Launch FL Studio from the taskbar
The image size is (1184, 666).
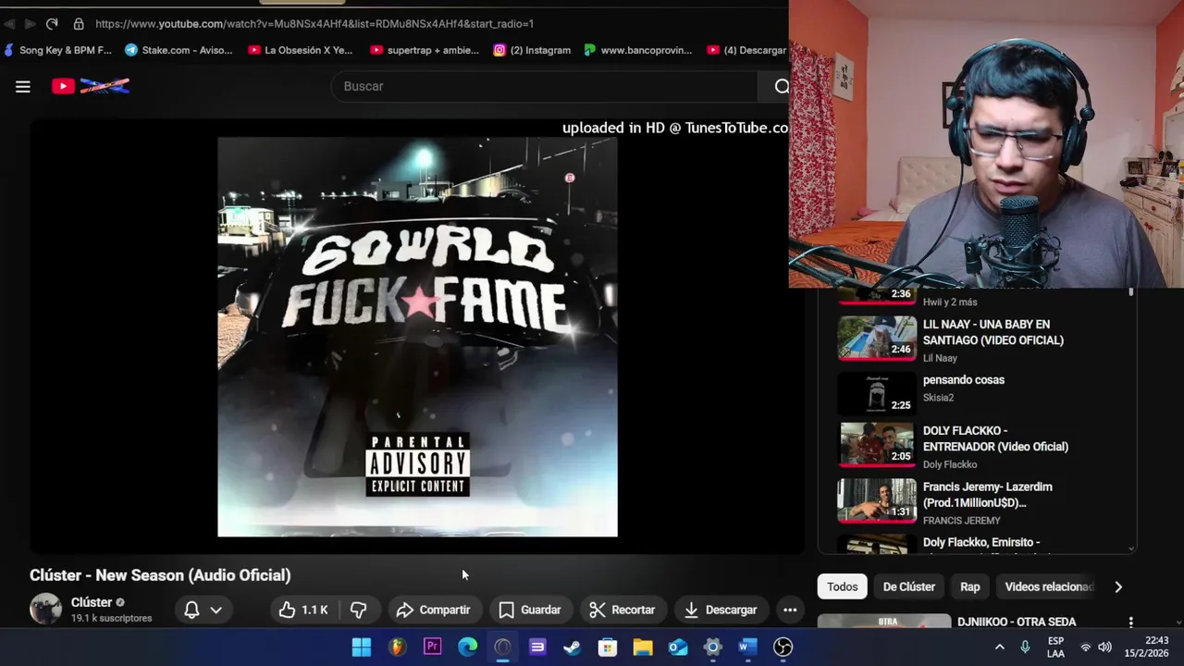[x=397, y=647]
